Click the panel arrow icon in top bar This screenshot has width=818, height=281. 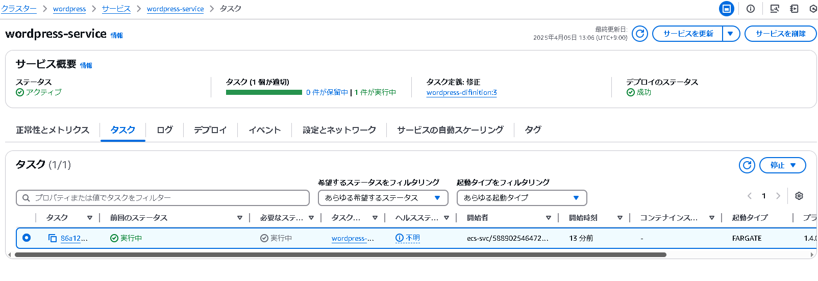794,9
